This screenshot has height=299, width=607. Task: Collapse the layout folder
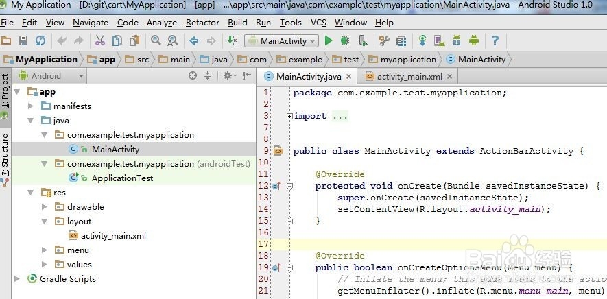[45, 221]
